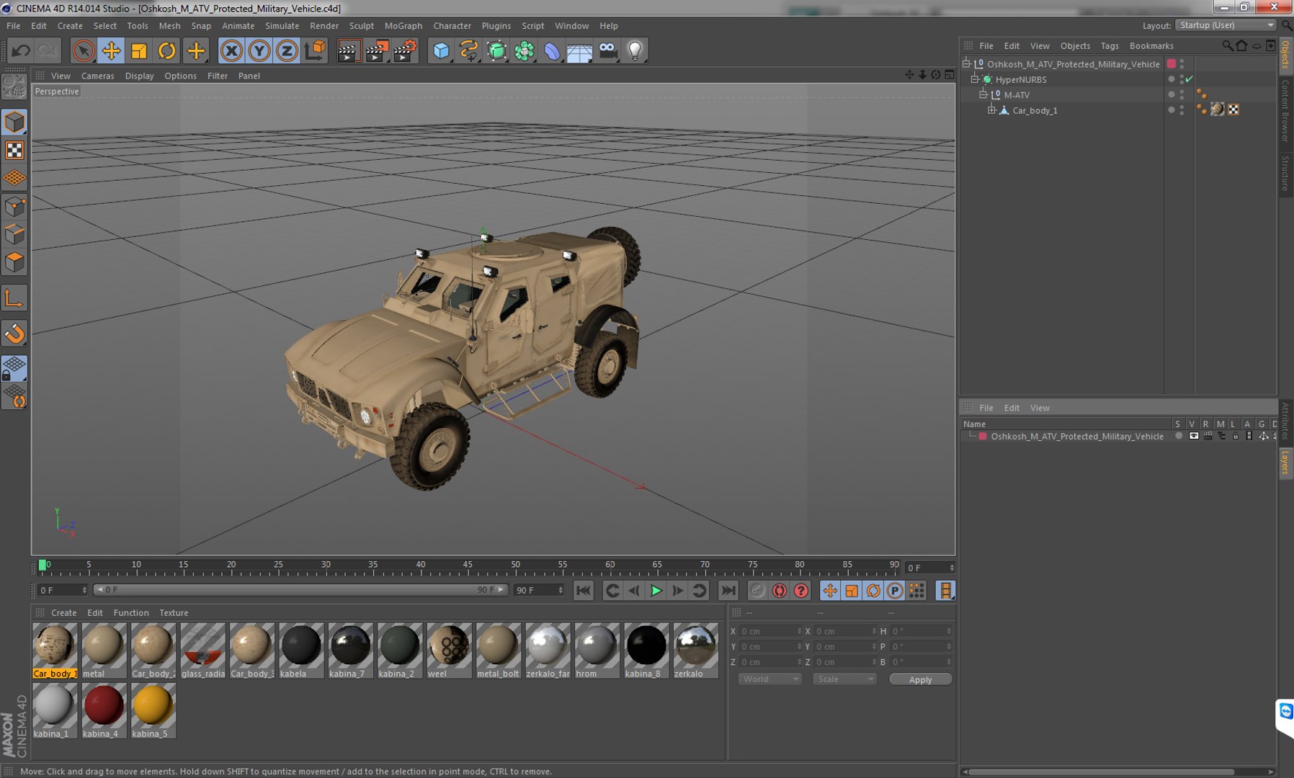1294x778 pixels.
Task: Toggle layer view icon for Oshkosh layer
Action: tap(1194, 436)
